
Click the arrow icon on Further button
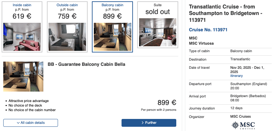click(143, 123)
